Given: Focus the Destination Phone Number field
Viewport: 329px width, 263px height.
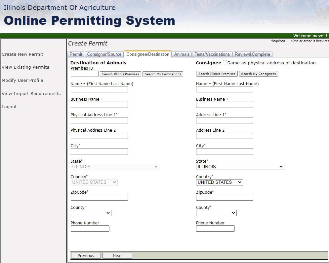Looking at the screenshot, I should point(90,228).
